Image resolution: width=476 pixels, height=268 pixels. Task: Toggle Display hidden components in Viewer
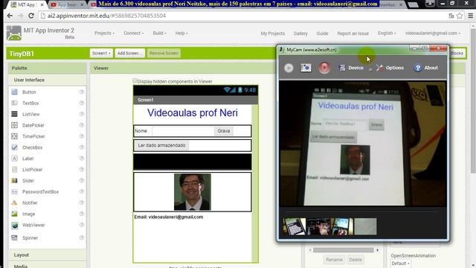click(135, 80)
